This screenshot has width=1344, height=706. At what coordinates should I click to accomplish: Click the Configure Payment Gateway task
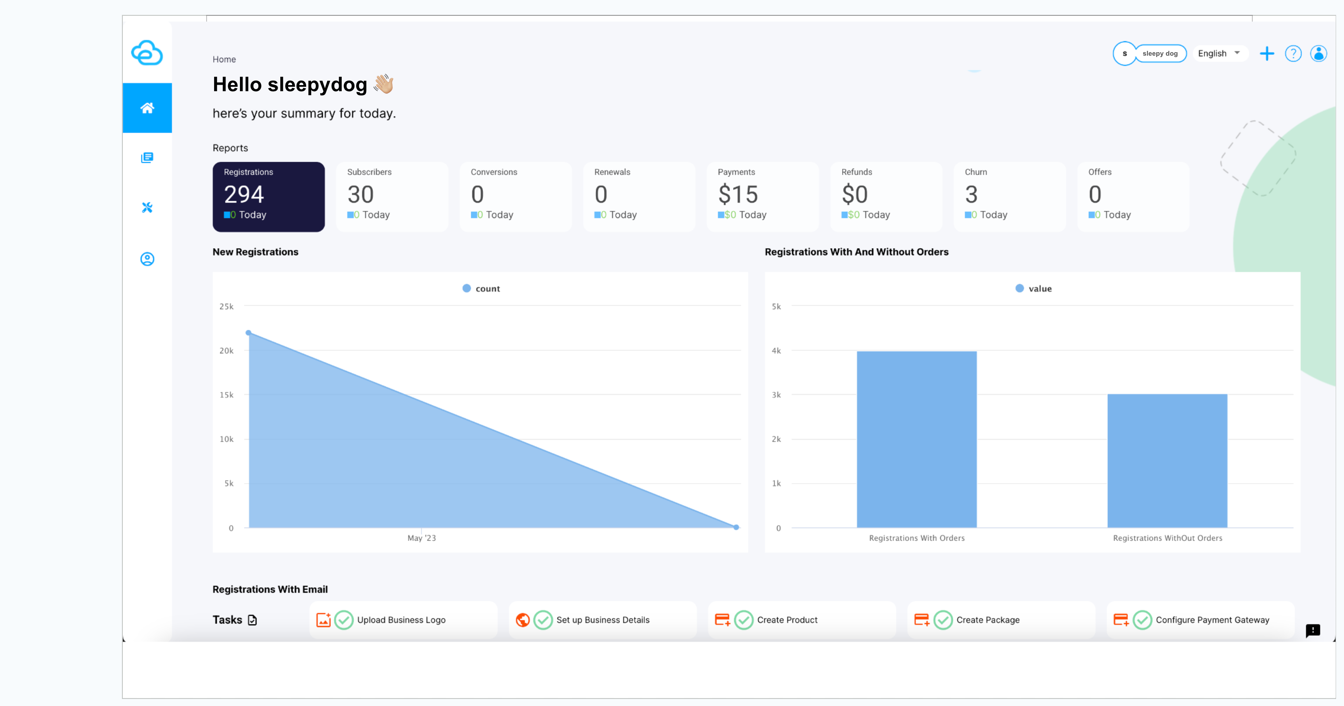1212,620
